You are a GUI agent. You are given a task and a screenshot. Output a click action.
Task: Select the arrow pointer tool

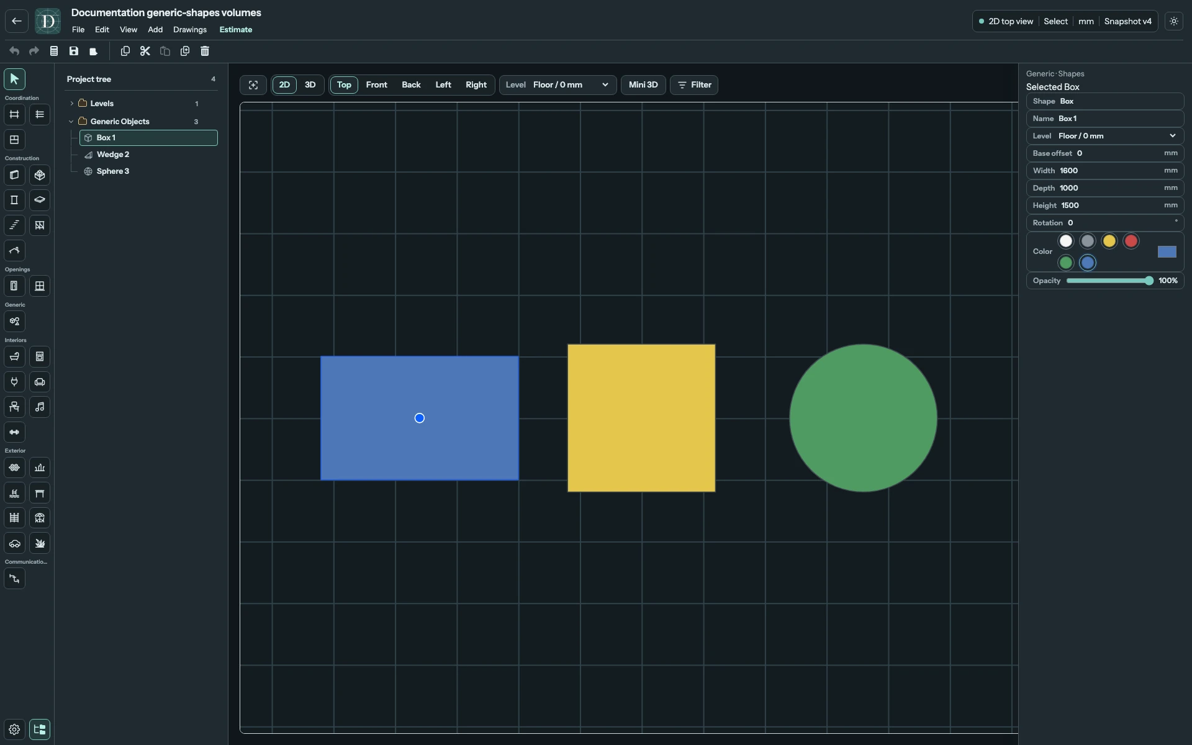pyautogui.click(x=14, y=79)
